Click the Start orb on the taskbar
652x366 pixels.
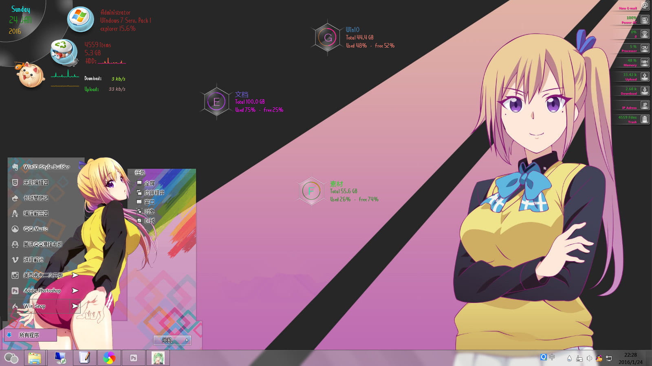click(x=11, y=358)
